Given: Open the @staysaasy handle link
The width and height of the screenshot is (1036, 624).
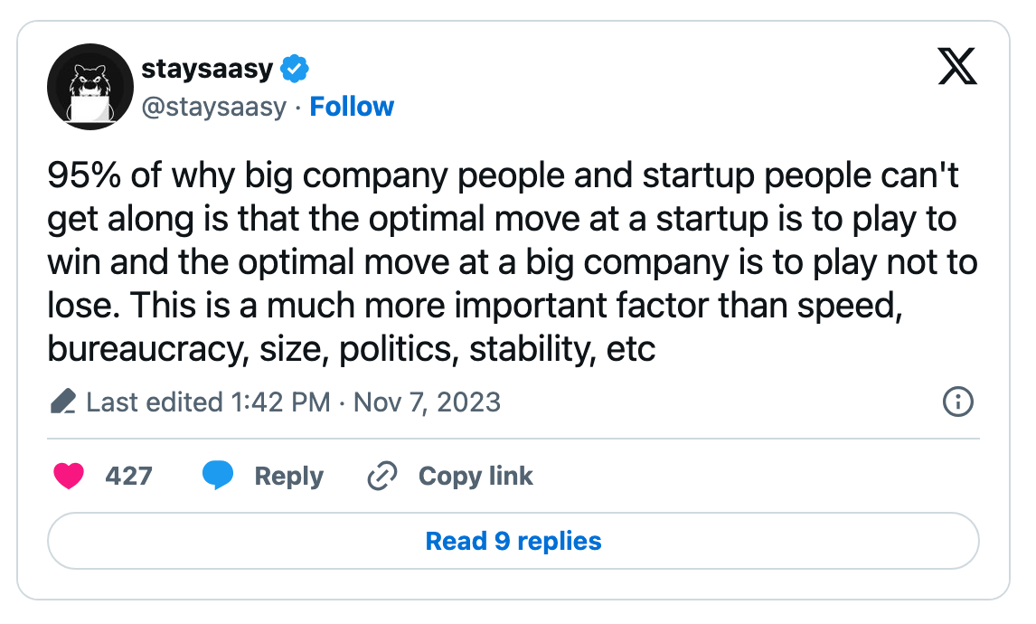Looking at the screenshot, I should coord(214,107).
